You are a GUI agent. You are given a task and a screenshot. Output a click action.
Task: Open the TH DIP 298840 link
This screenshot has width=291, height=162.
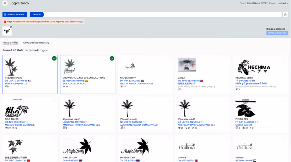tap(243, 81)
